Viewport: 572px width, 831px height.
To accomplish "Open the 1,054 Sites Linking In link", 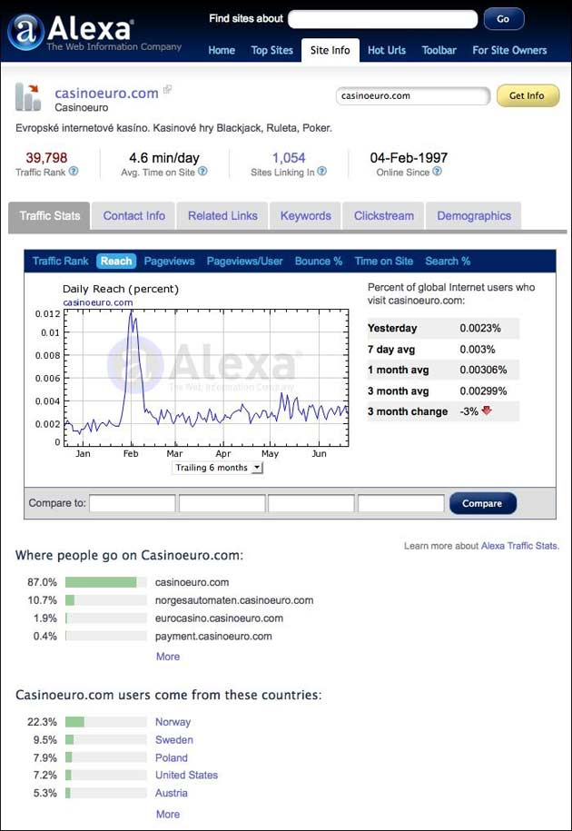I will (289, 157).
